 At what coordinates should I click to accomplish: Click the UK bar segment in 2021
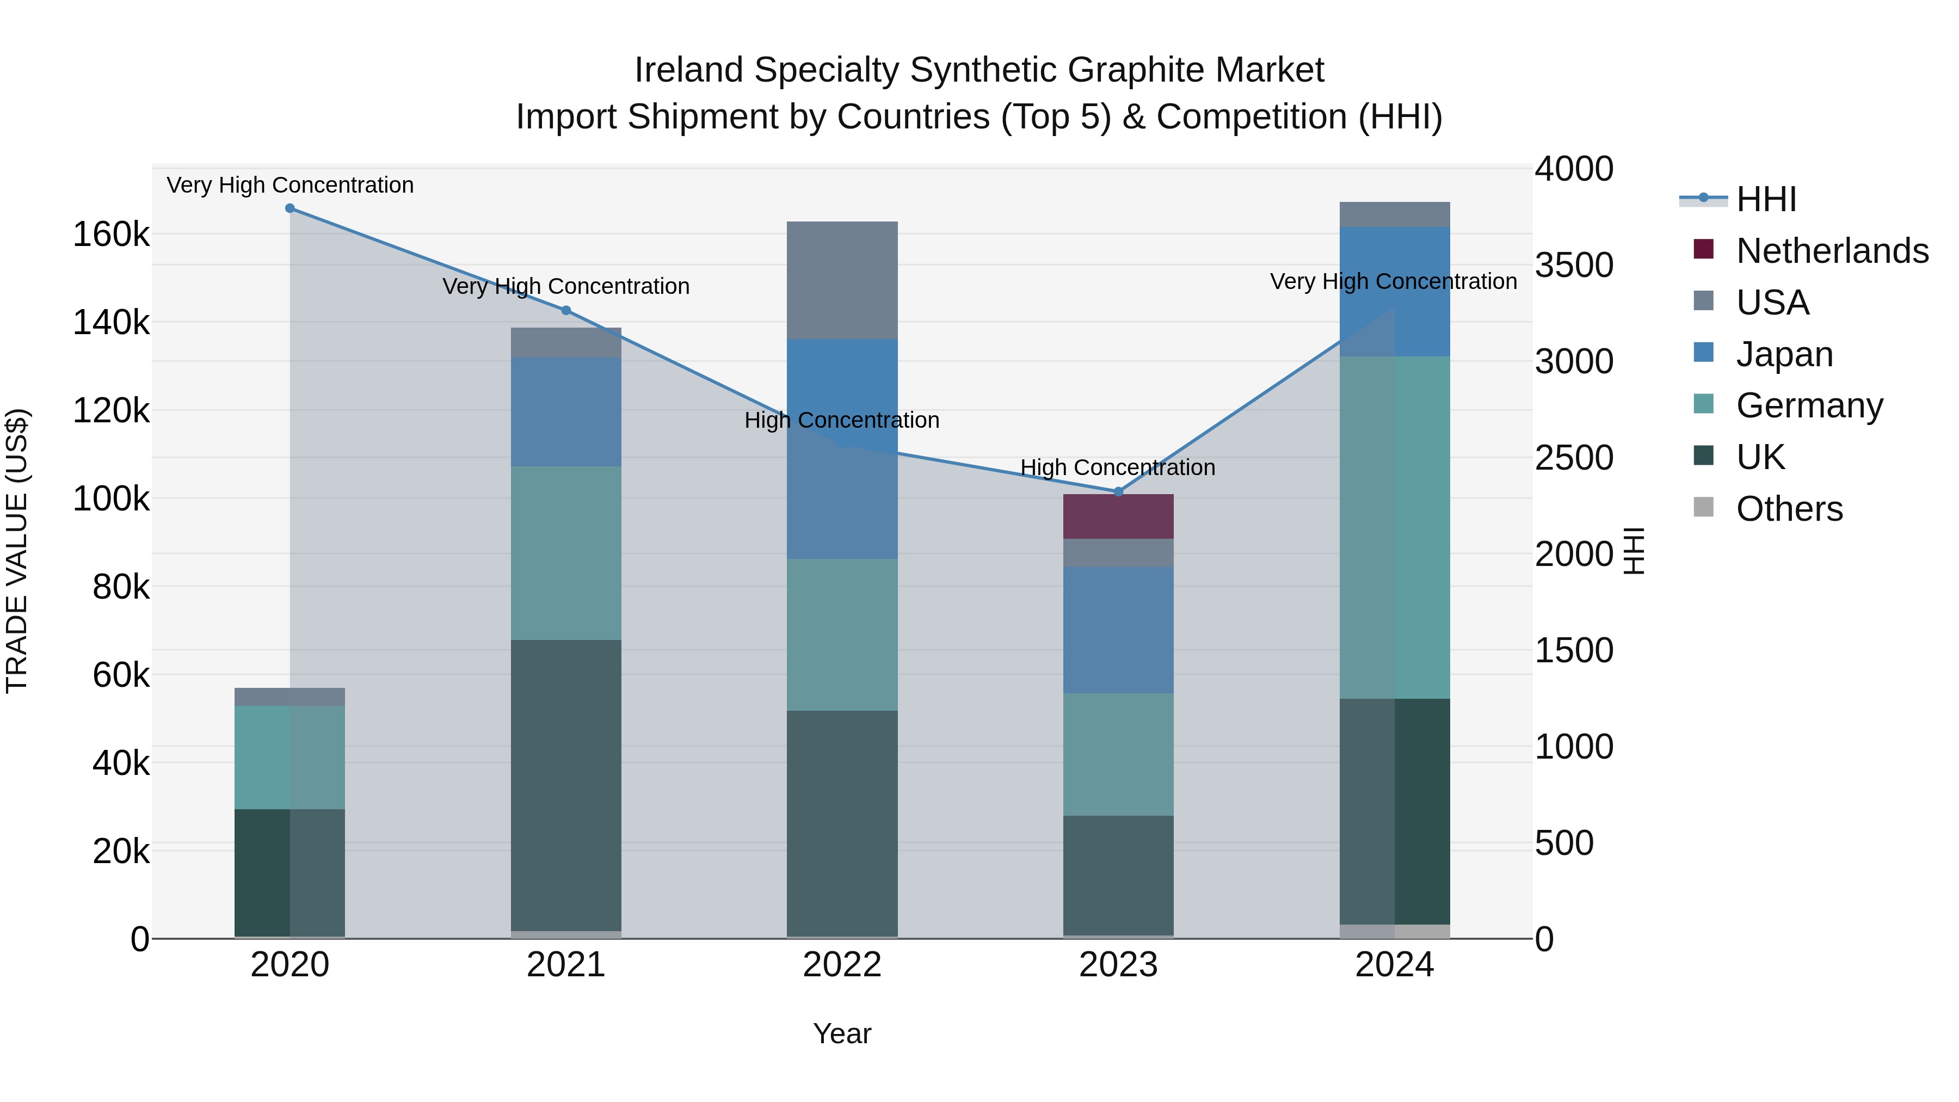coord(566,786)
